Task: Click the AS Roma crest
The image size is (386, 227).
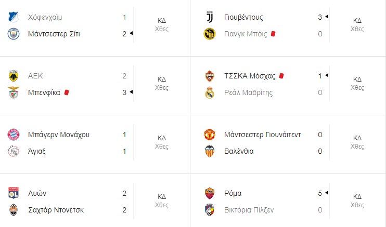Action: 210,193
